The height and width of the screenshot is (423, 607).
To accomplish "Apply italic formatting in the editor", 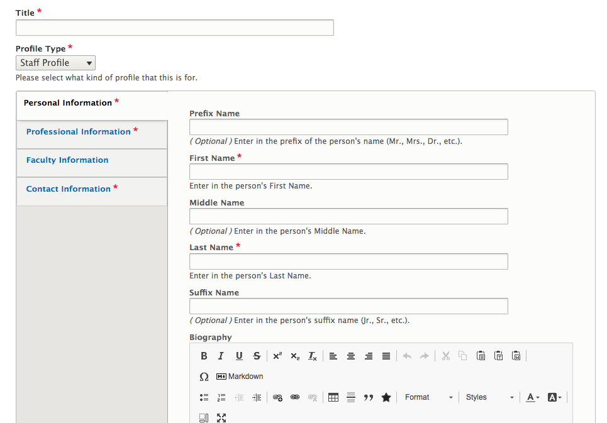I will click(x=221, y=356).
